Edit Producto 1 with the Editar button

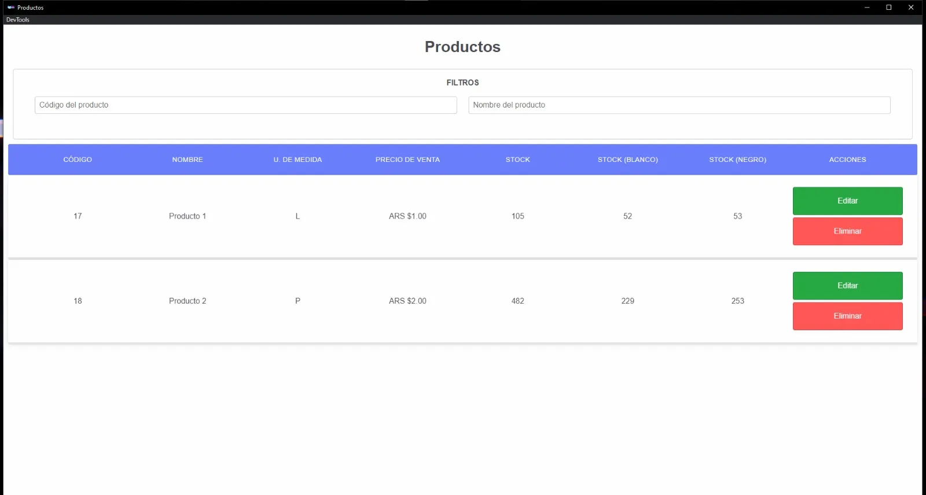(x=848, y=201)
